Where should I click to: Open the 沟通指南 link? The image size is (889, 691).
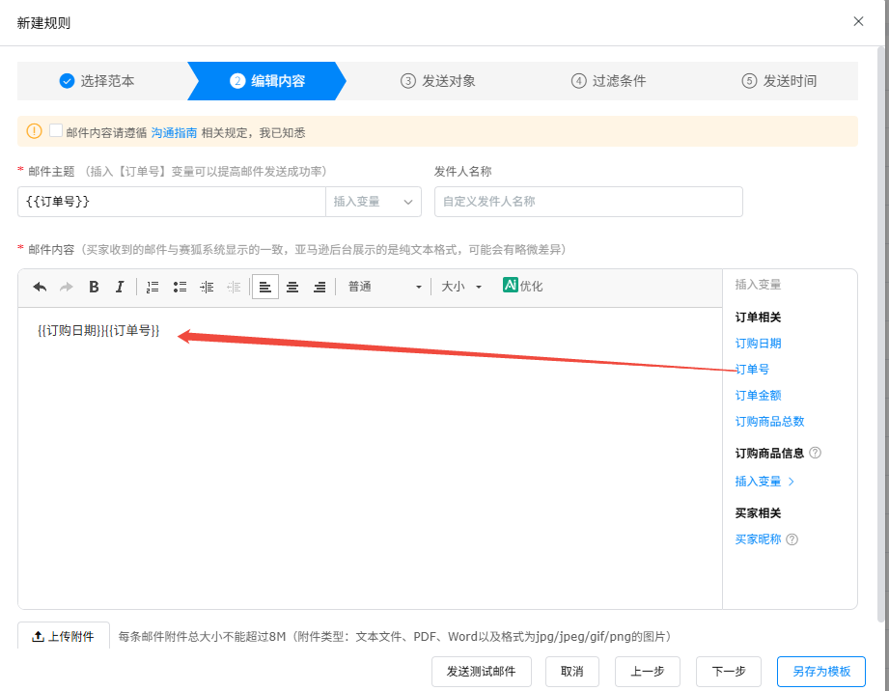[174, 132]
